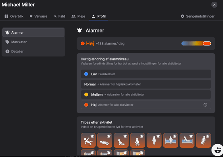Click the orange Høj status label
Viewport: 223px width, 157px height.
(90, 43)
